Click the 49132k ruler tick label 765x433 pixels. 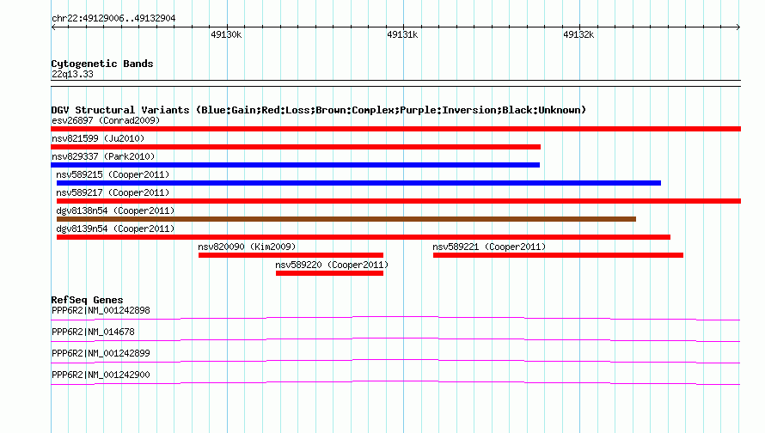578,34
